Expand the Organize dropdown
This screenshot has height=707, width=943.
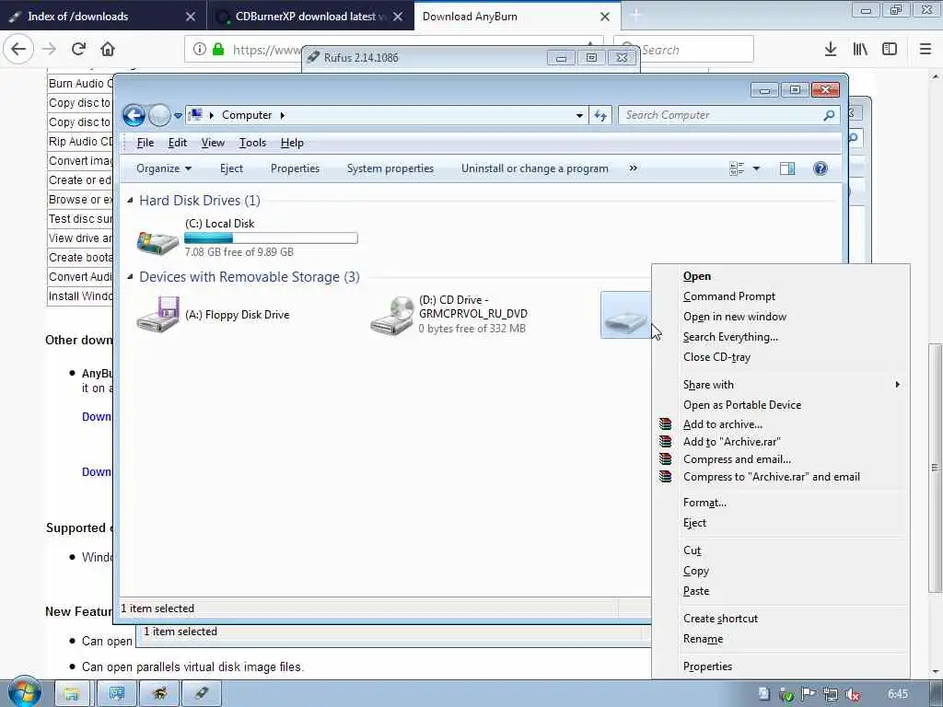(x=164, y=168)
